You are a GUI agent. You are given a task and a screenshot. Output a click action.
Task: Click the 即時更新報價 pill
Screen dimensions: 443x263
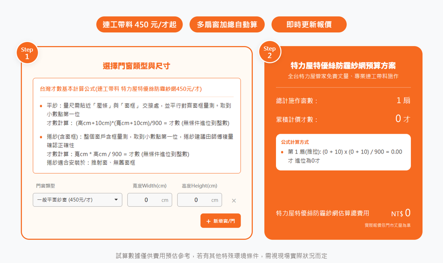(x=309, y=25)
